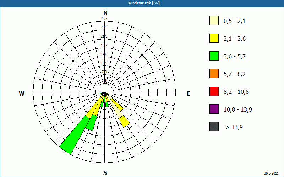
Task: Click the 18,2 axis value
Action: [x=104, y=45]
